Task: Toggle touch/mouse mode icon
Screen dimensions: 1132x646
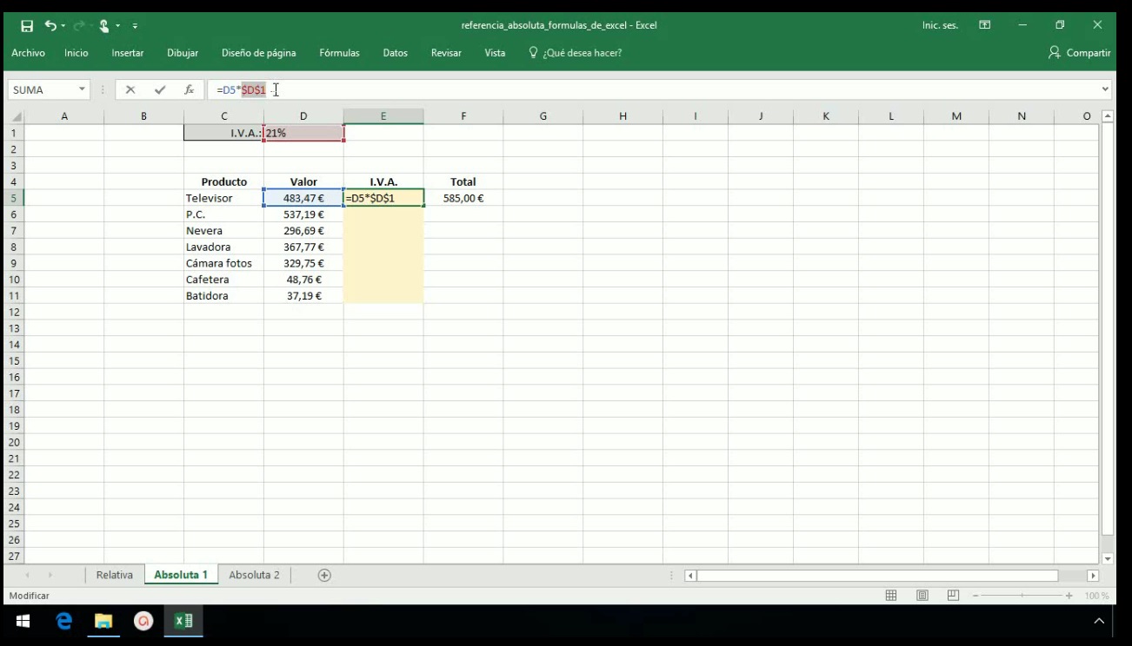Action: (x=103, y=26)
